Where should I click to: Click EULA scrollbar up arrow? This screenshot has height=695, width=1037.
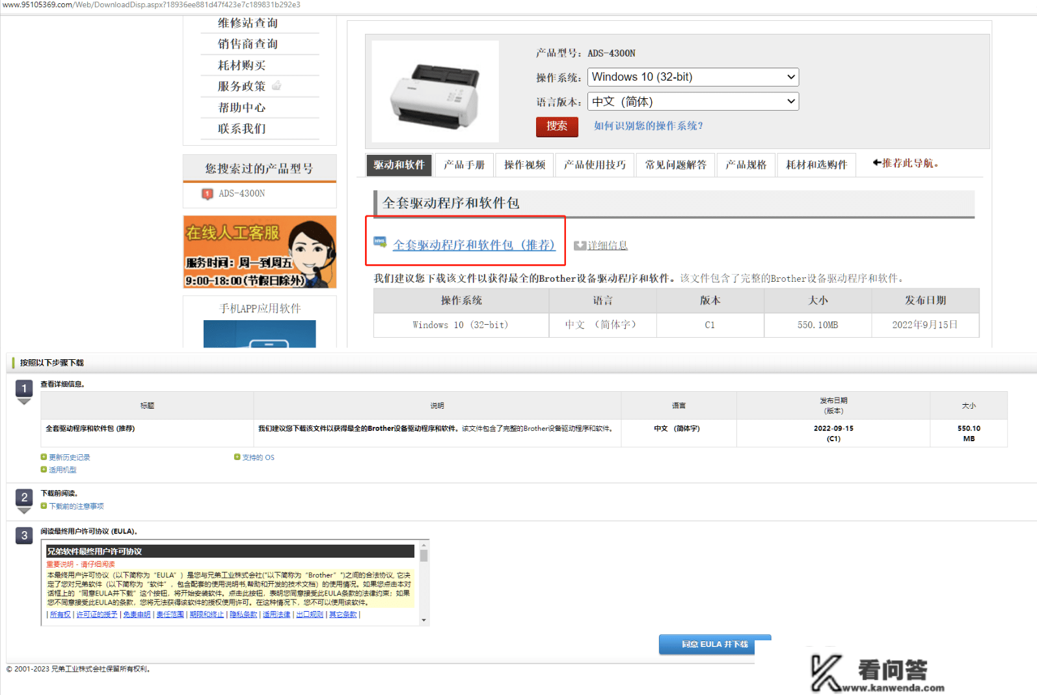tap(424, 545)
